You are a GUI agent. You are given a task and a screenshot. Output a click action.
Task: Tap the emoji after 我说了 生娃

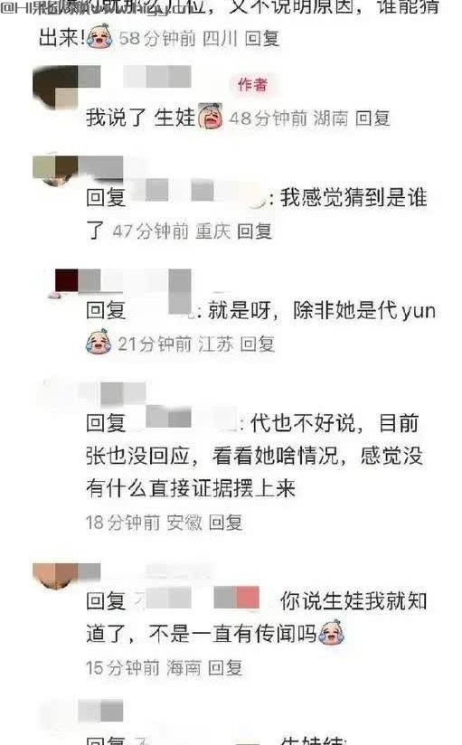click(x=210, y=116)
